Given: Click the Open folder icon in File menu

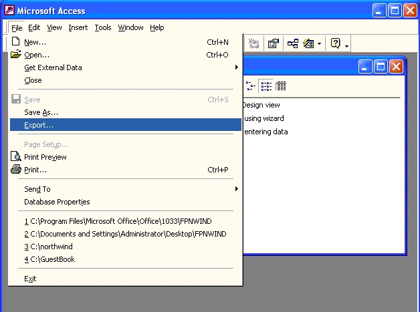Looking at the screenshot, I should pyautogui.click(x=16, y=54).
